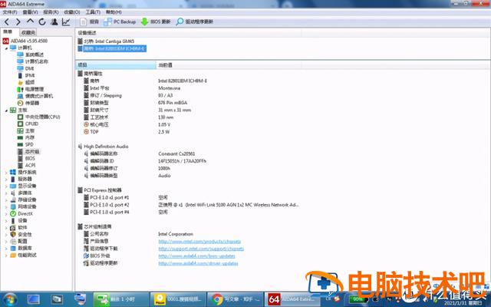
Task: Open the 帮助(H) menu
Action: point(114,12)
